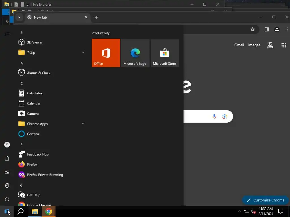Click the Productivity group title
Screen dimensions: 290x217
[101, 33]
